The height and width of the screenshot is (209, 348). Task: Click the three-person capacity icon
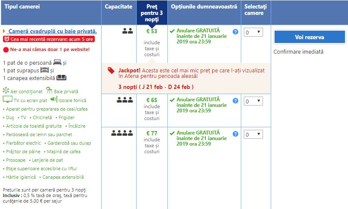click(x=125, y=100)
